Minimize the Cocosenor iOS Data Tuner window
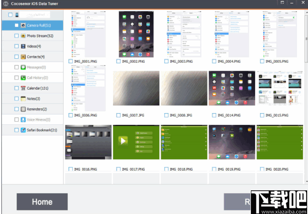308x214 pixels. pyautogui.click(x=292, y=3)
